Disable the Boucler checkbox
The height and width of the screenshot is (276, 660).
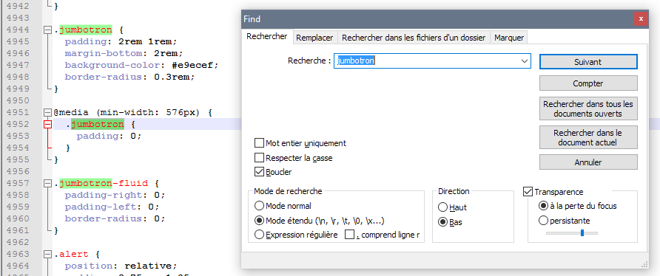(x=259, y=172)
